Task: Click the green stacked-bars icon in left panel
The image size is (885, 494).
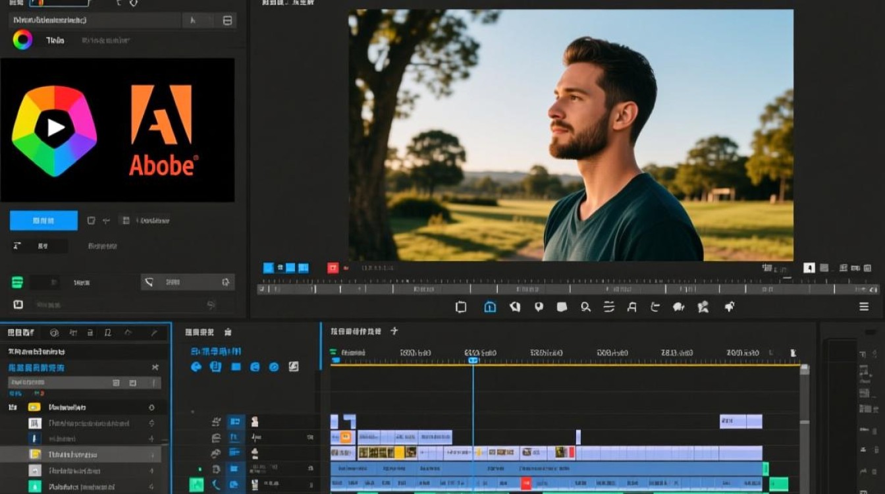Action: (x=18, y=283)
